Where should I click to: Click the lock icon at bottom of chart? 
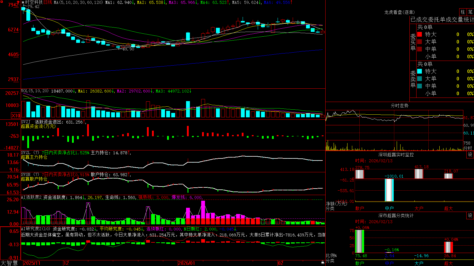(x=323, y=262)
